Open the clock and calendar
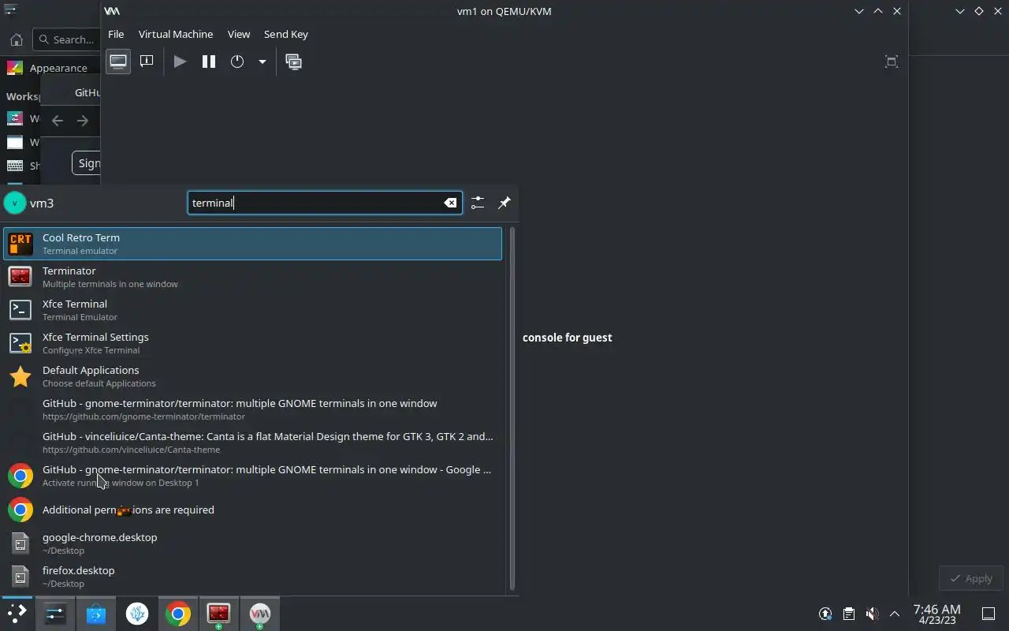 tap(936, 614)
